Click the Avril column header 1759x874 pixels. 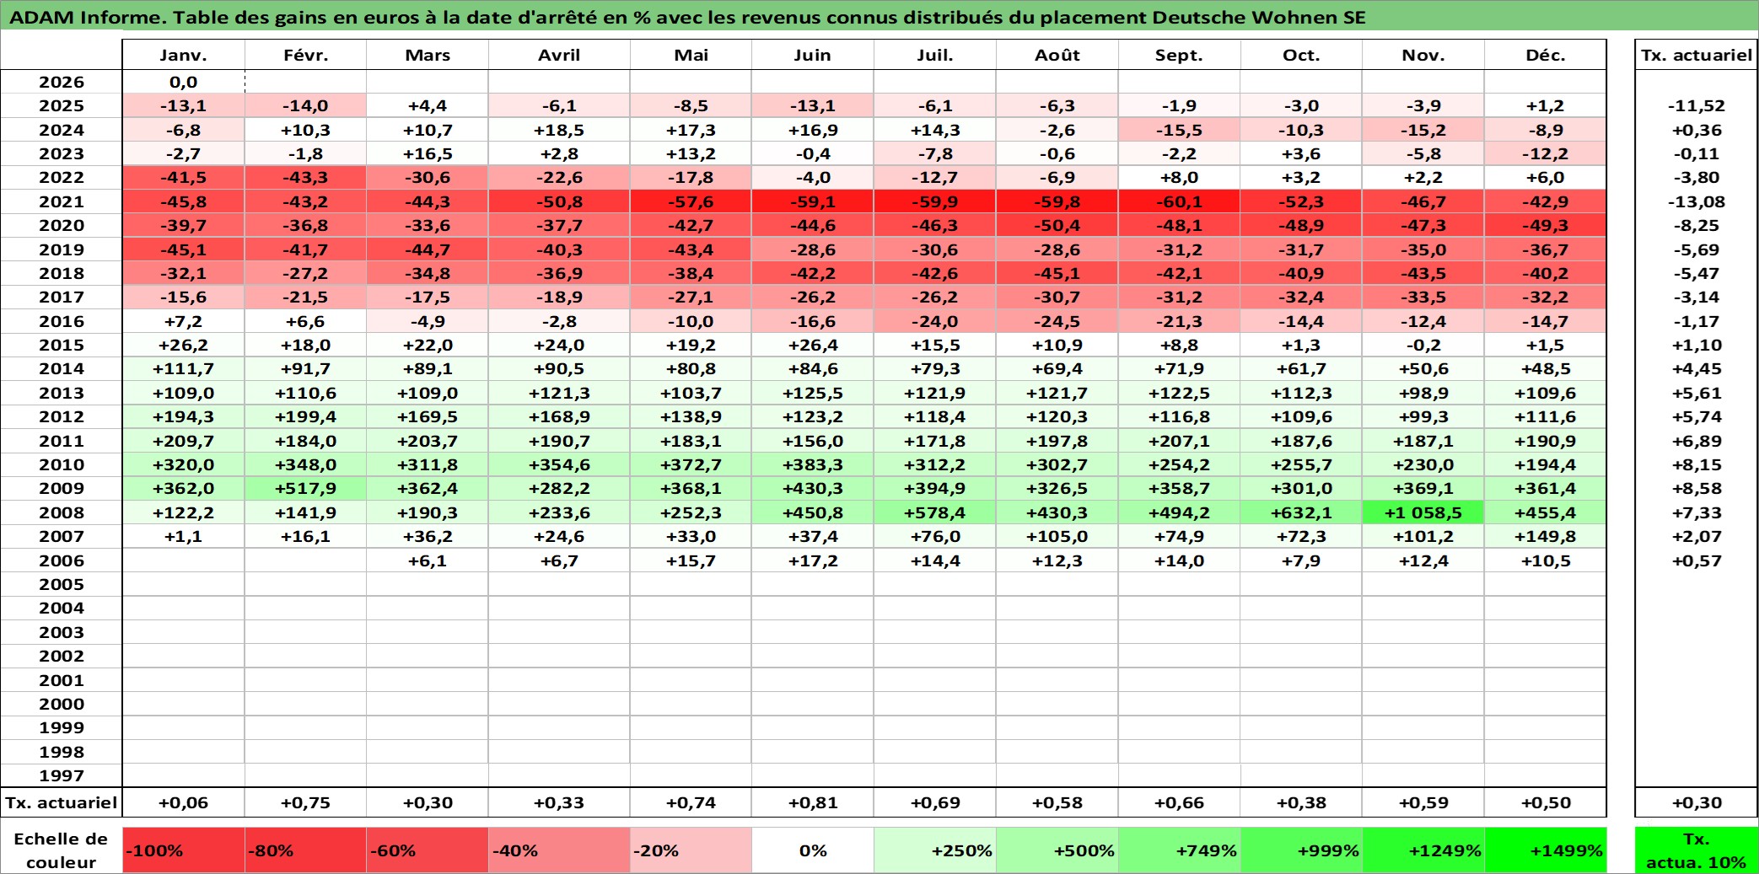559,55
